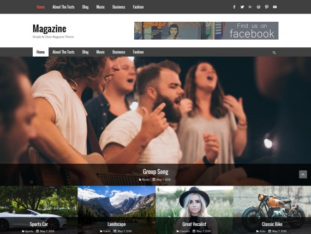The image size is (311, 234).
Task: Open the Landscape post thumbnail
Action: coord(116,210)
